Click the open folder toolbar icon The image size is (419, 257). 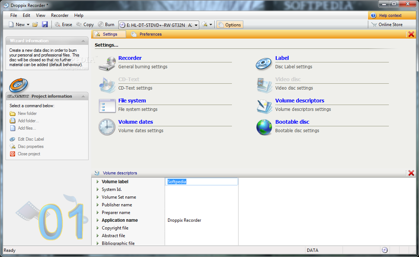pos(35,25)
